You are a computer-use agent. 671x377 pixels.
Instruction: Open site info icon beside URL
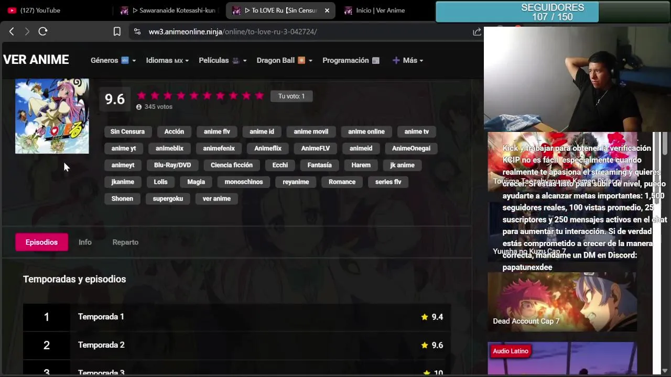(x=137, y=31)
